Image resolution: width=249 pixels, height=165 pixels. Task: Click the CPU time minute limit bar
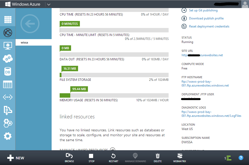(114, 30)
